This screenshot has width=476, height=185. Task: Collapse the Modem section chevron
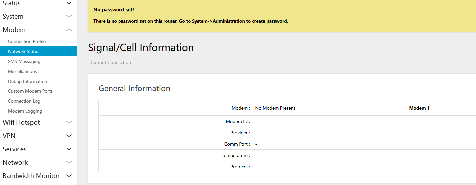pyautogui.click(x=69, y=30)
